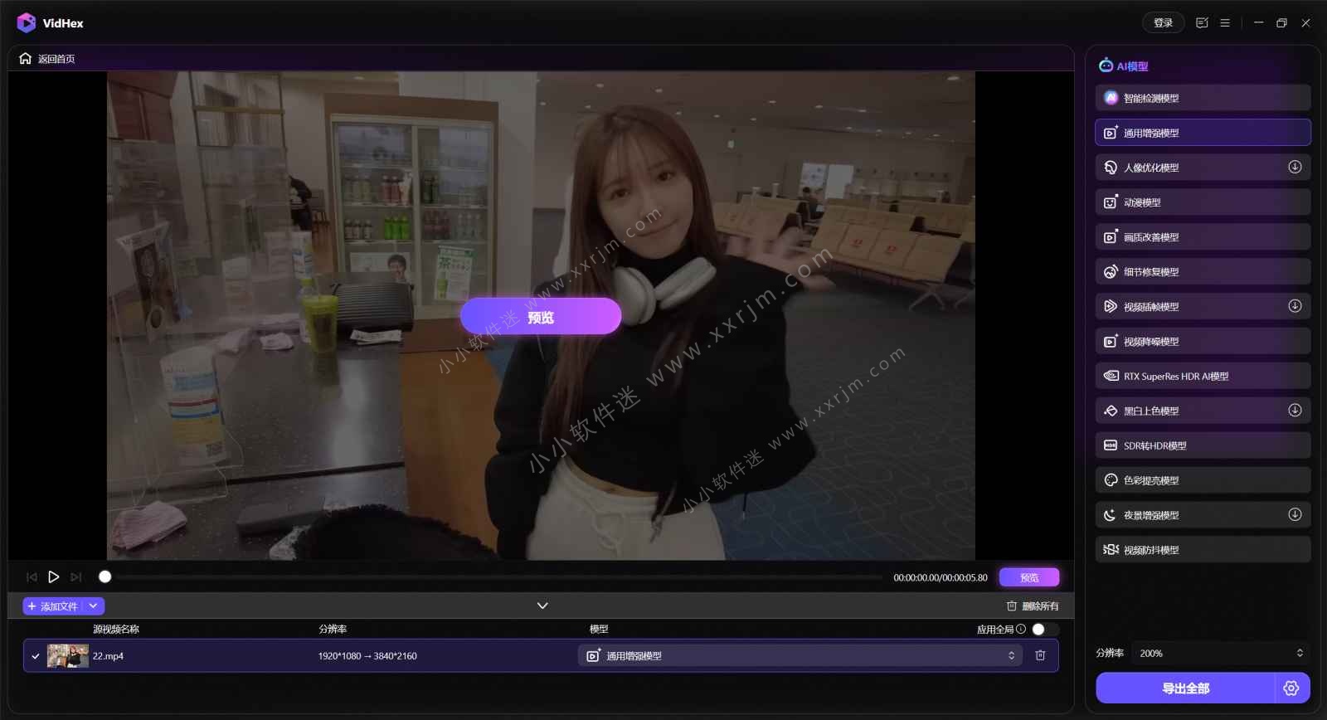The height and width of the screenshot is (720, 1327).
Task: Click the small 预览 button beside timecode
Action: 1029,577
